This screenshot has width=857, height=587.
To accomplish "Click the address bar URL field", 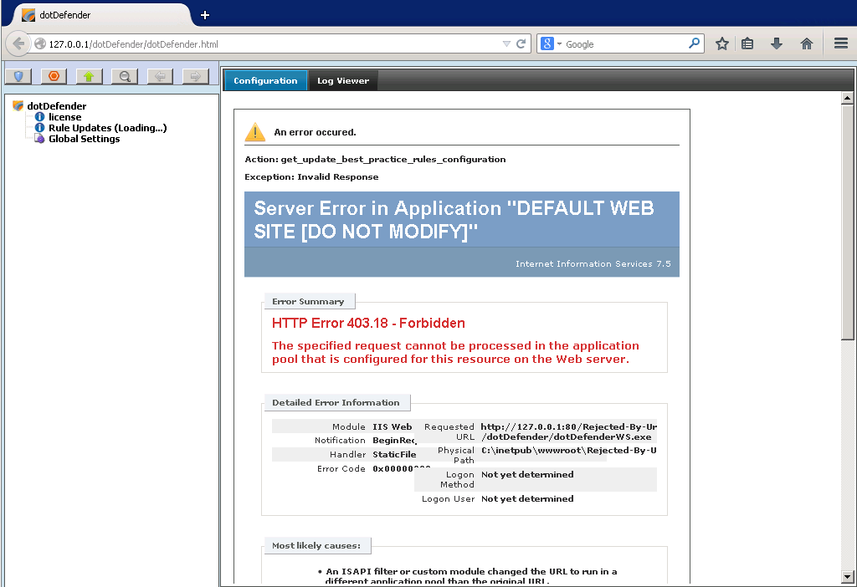I will 274,43.
